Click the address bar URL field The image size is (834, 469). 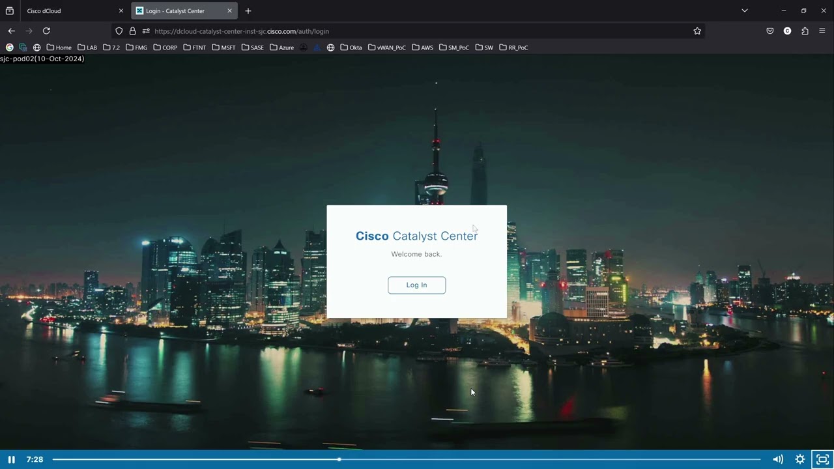417,31
